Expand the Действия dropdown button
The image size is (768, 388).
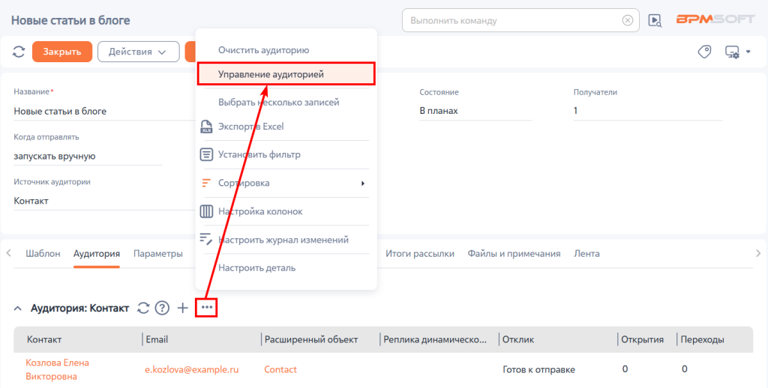139,52
